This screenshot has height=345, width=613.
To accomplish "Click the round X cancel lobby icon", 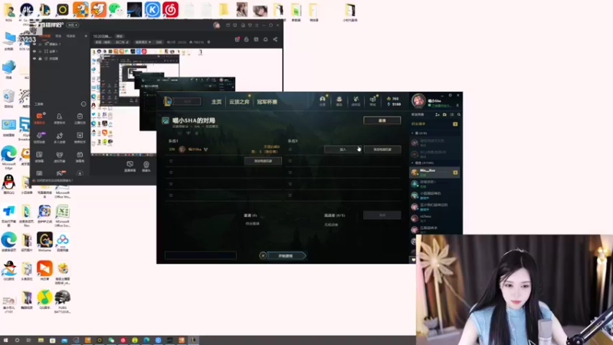I will point(263,255).
